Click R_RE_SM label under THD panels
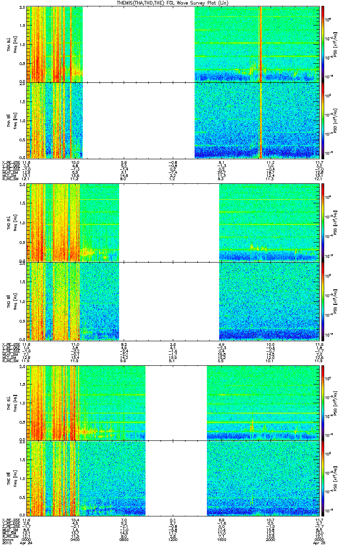Screen dimensions: 341x546 click(10, 361)
